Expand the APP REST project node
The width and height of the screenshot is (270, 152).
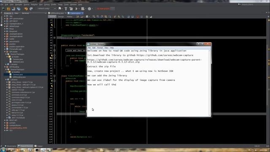(5, 21)
